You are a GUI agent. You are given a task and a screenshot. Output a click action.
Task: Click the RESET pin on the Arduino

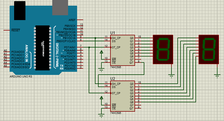click(15, 30)
